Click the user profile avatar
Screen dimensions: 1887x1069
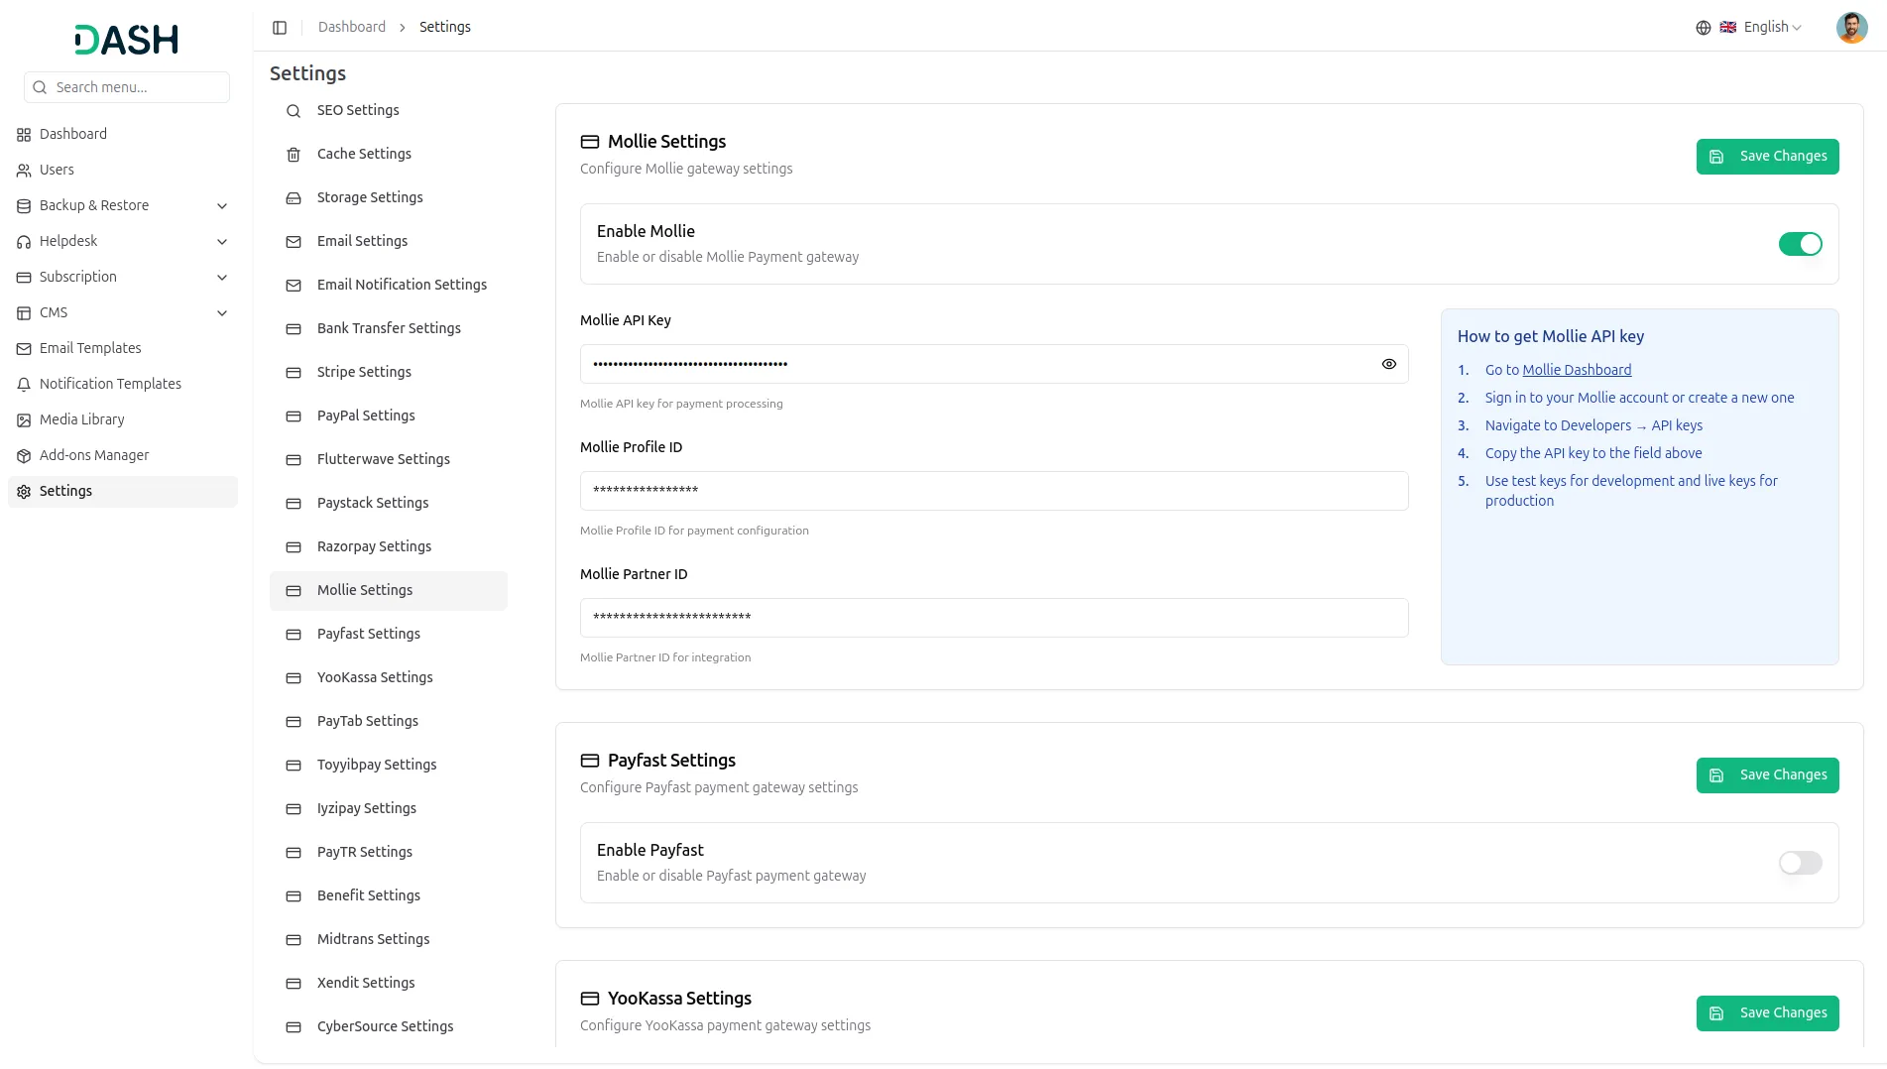point(1851,28)
